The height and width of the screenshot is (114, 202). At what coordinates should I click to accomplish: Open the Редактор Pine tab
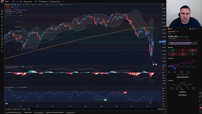click(28, 113)
